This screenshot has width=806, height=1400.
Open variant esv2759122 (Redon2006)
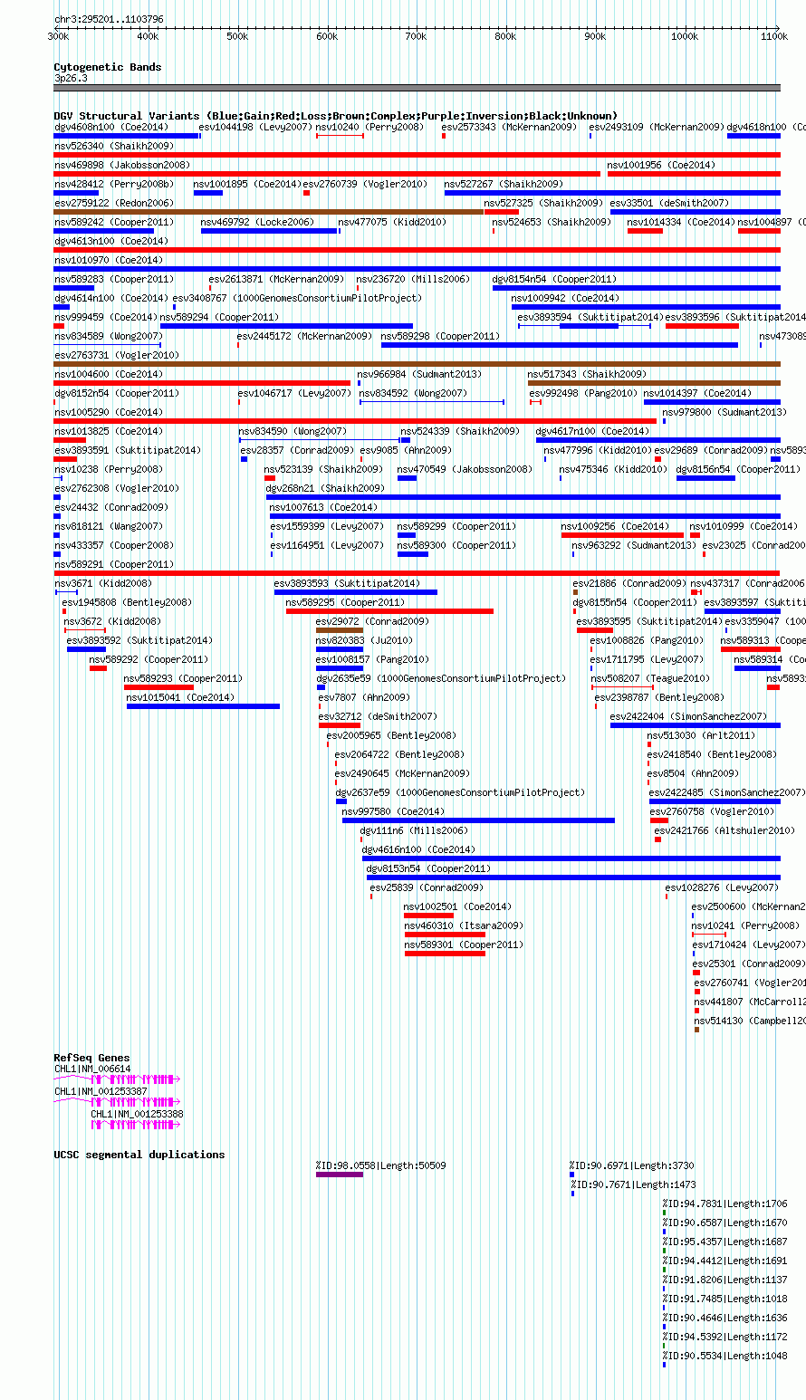click(x=113, y=203)
